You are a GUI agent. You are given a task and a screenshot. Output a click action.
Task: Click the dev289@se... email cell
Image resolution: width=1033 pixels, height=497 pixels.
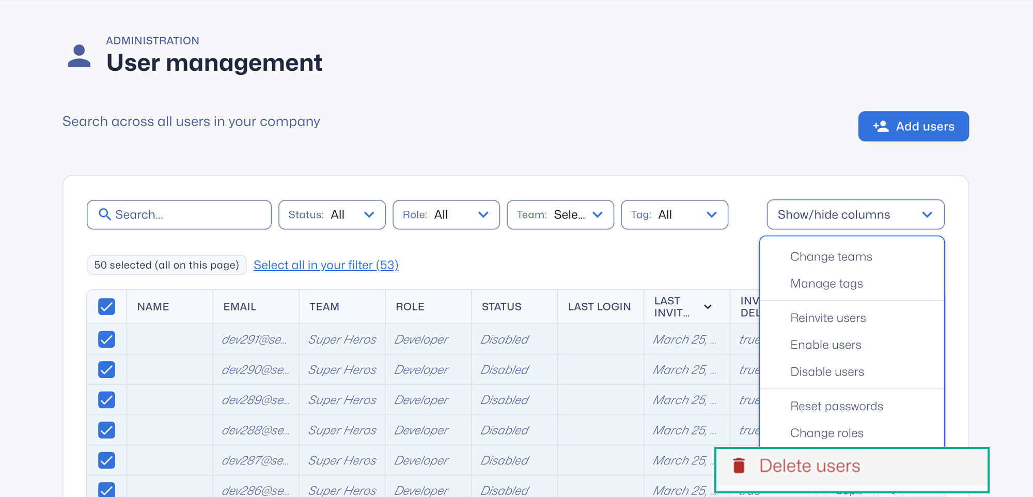(x=255, y=400)
